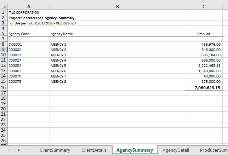Select the T10 CORPORATION title cell
228x156 pixels.
click(x=28, y=12)
